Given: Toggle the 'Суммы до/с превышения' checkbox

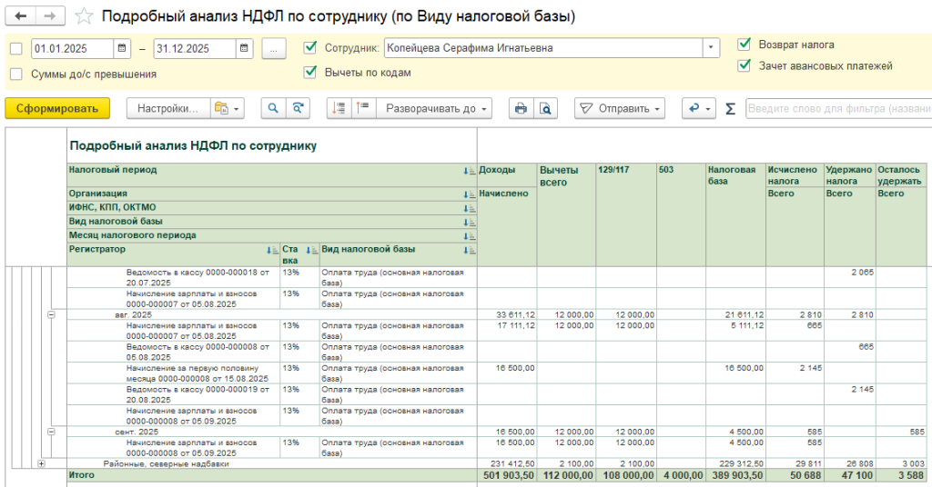Looking at the screenshot, I should (15, 74).
